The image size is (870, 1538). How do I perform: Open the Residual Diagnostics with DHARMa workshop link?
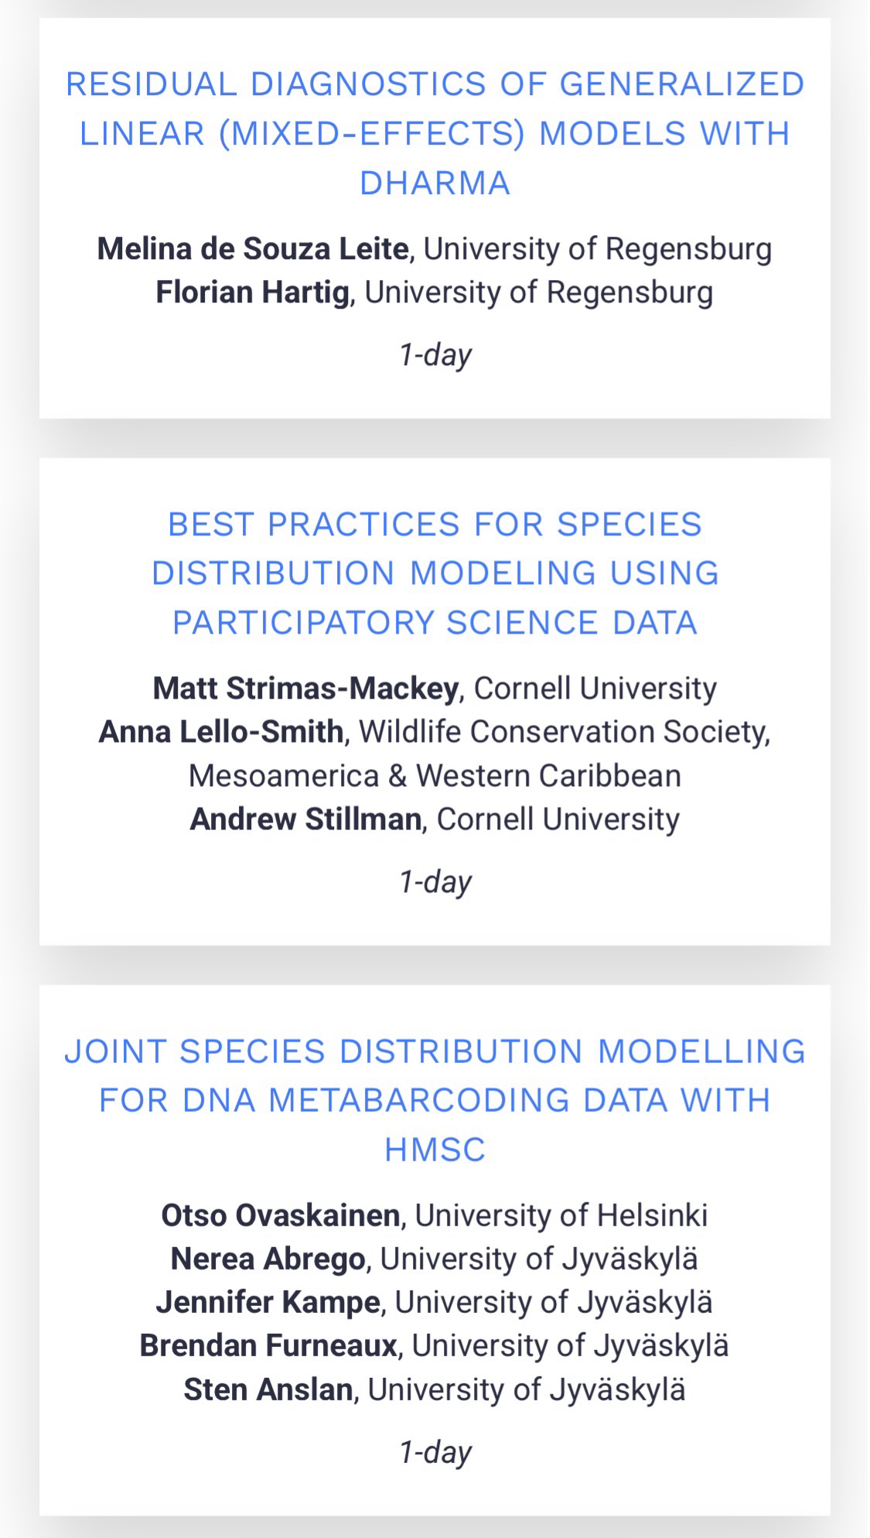pos(435,133)
